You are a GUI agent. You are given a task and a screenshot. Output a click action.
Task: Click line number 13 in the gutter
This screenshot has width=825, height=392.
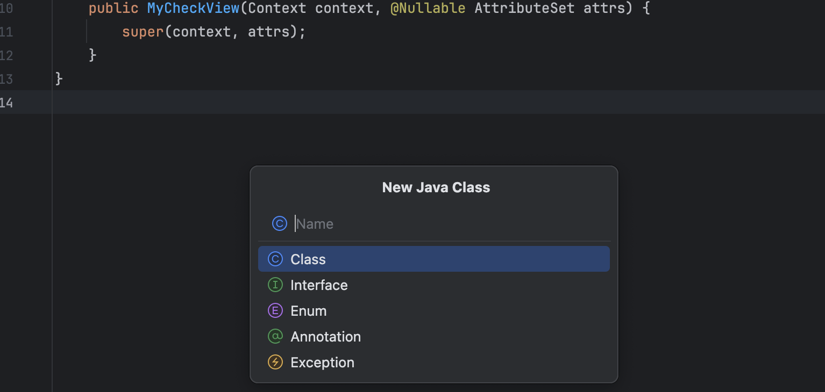[6, 79]
